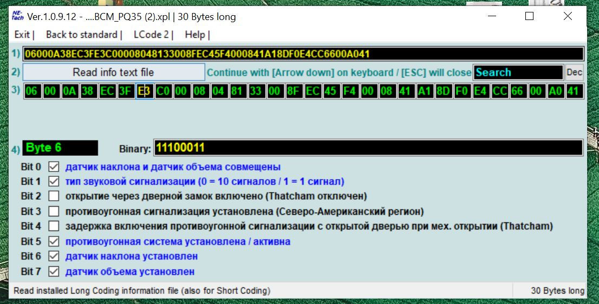Viewport: 599px width, 304px height.
Task: Select byte cell with value A0
Action: click(x=557, y=91)
